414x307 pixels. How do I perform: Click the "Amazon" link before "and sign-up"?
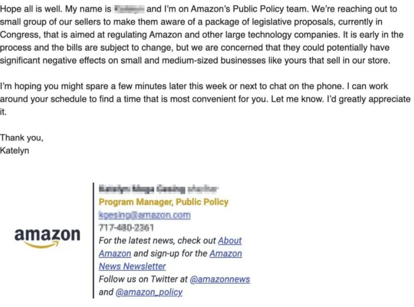(115, 254)
